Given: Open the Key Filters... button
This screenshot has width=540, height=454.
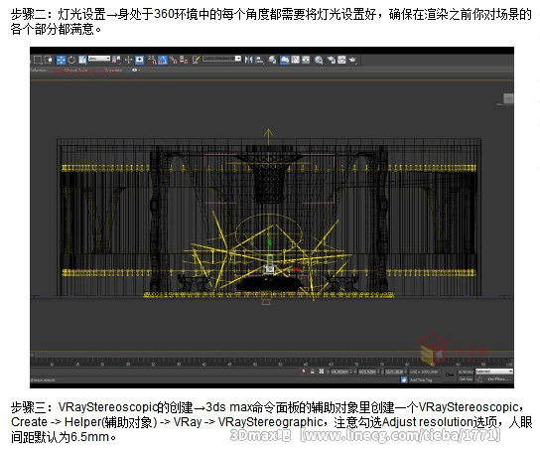Looking at the screenshot, I should 498,379.
